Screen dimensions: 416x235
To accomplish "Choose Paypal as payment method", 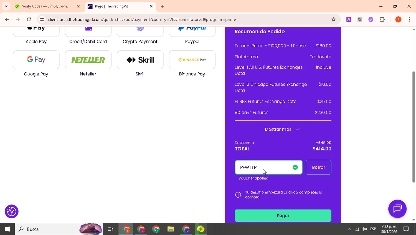I will (x=192, y=31).
